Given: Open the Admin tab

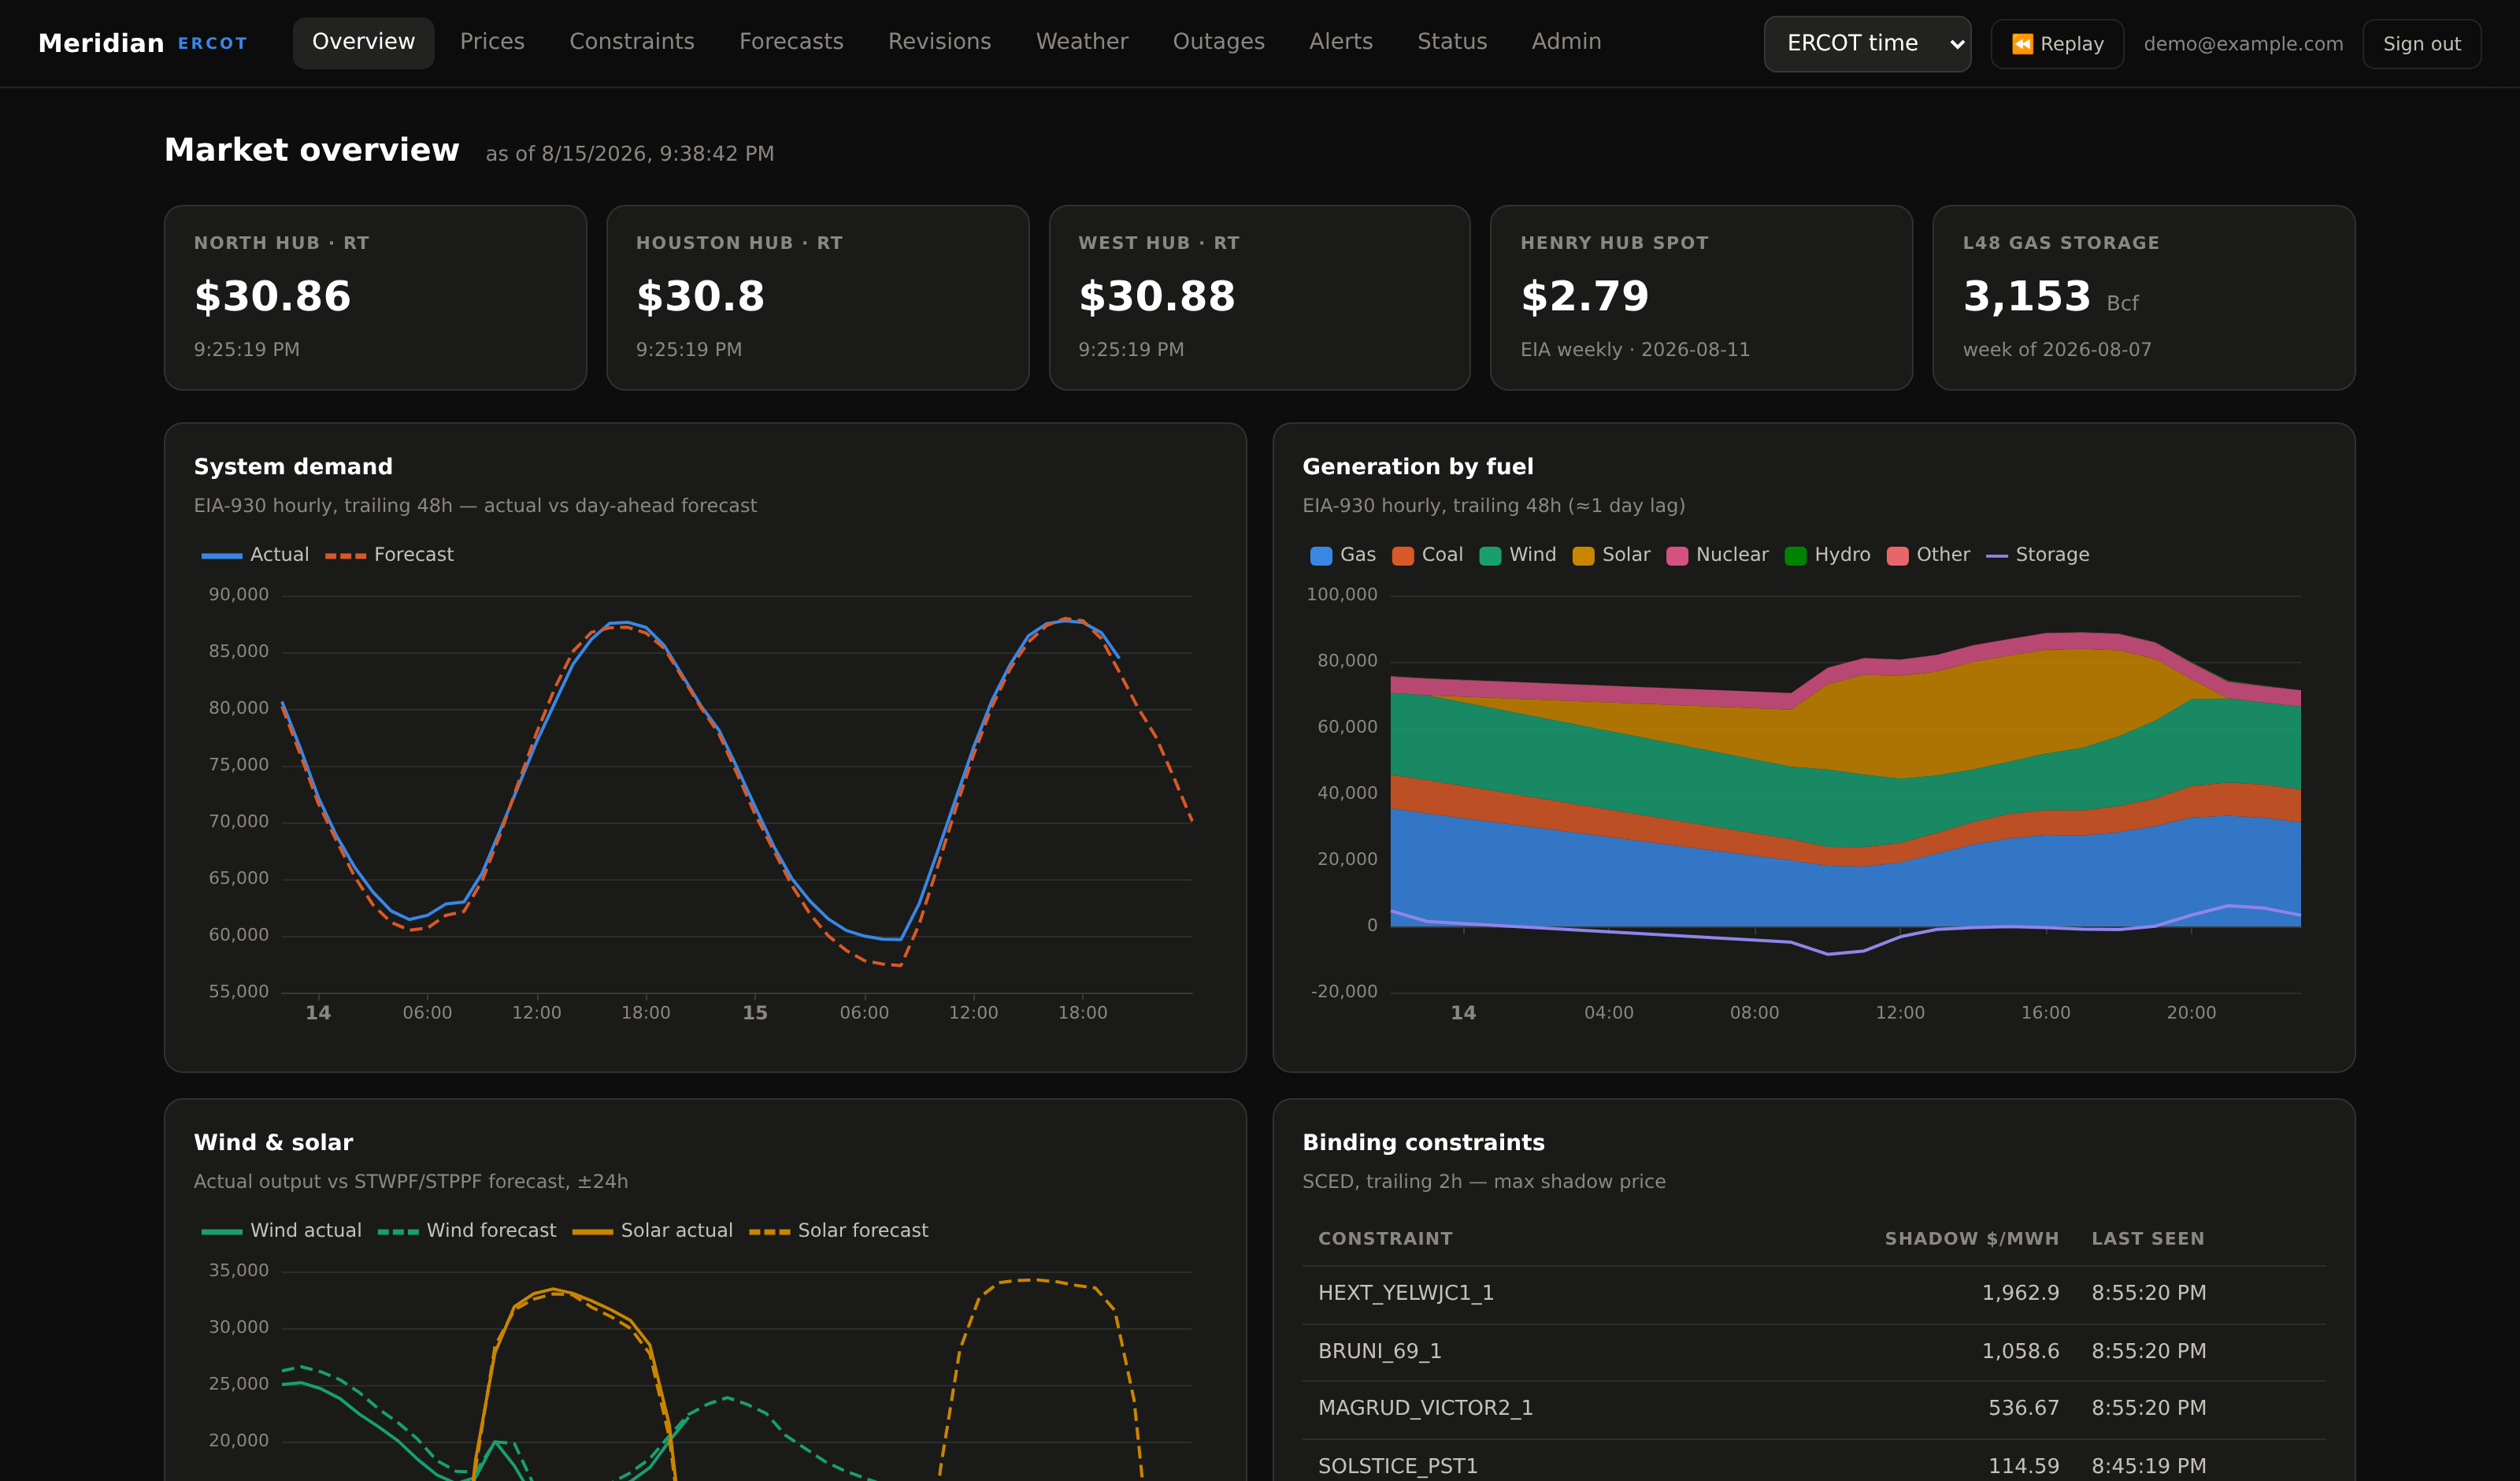Looking at the screenshot, I should (x=1566, y=42).
